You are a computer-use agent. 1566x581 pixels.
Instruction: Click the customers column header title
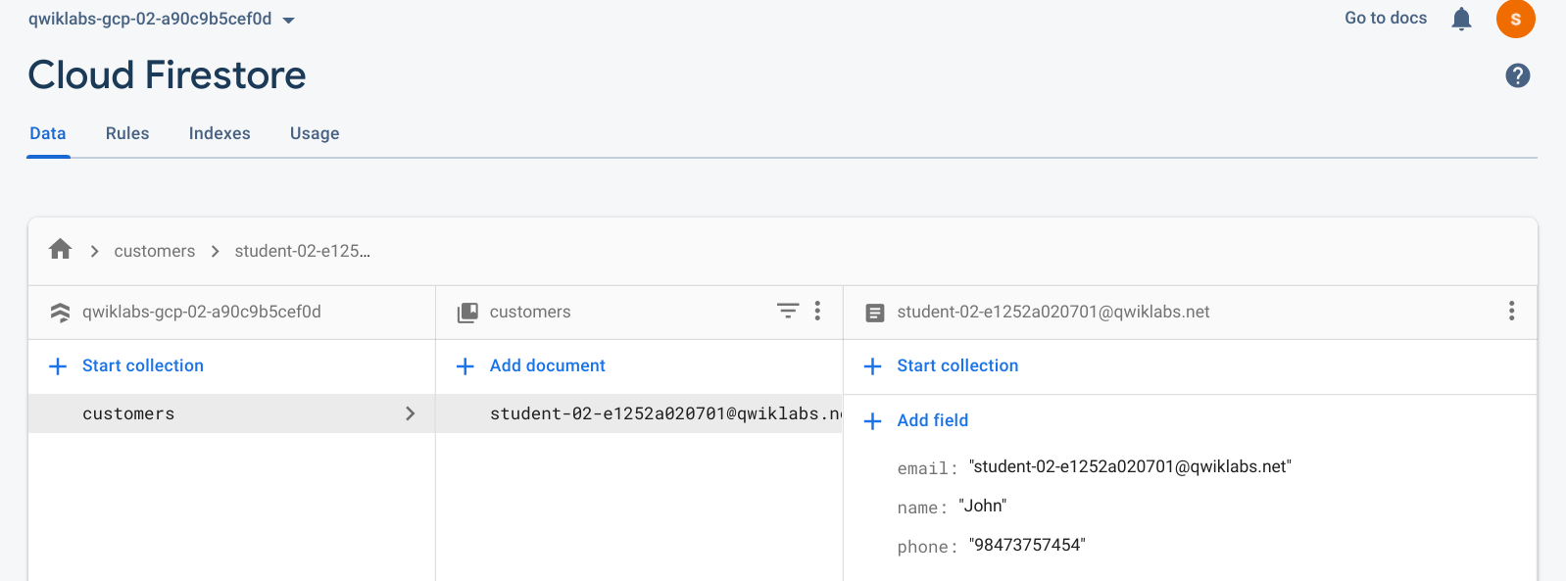[530, 312]
